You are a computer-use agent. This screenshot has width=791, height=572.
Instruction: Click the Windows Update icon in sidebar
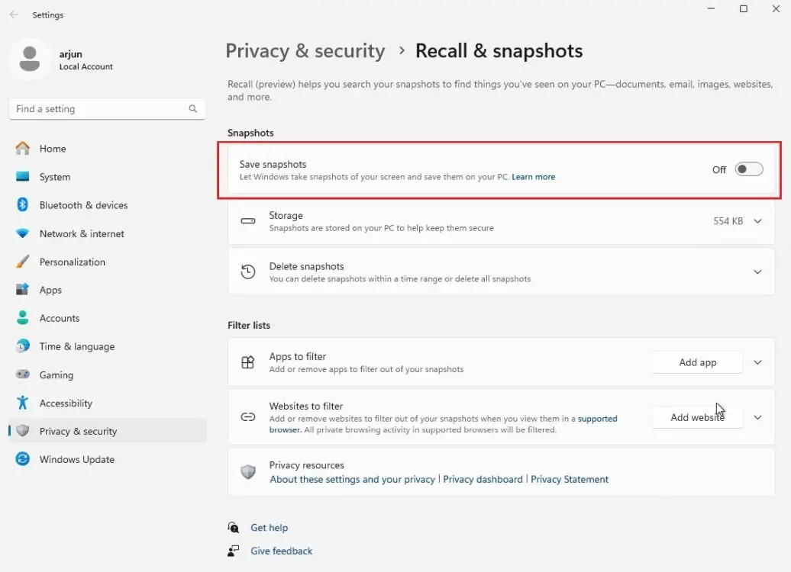23,459
